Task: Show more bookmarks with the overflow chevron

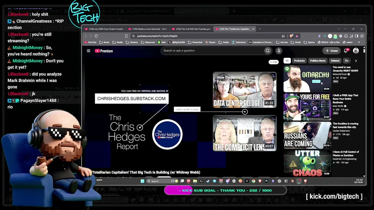Action: pyautogui.click(x=359, y=42)
